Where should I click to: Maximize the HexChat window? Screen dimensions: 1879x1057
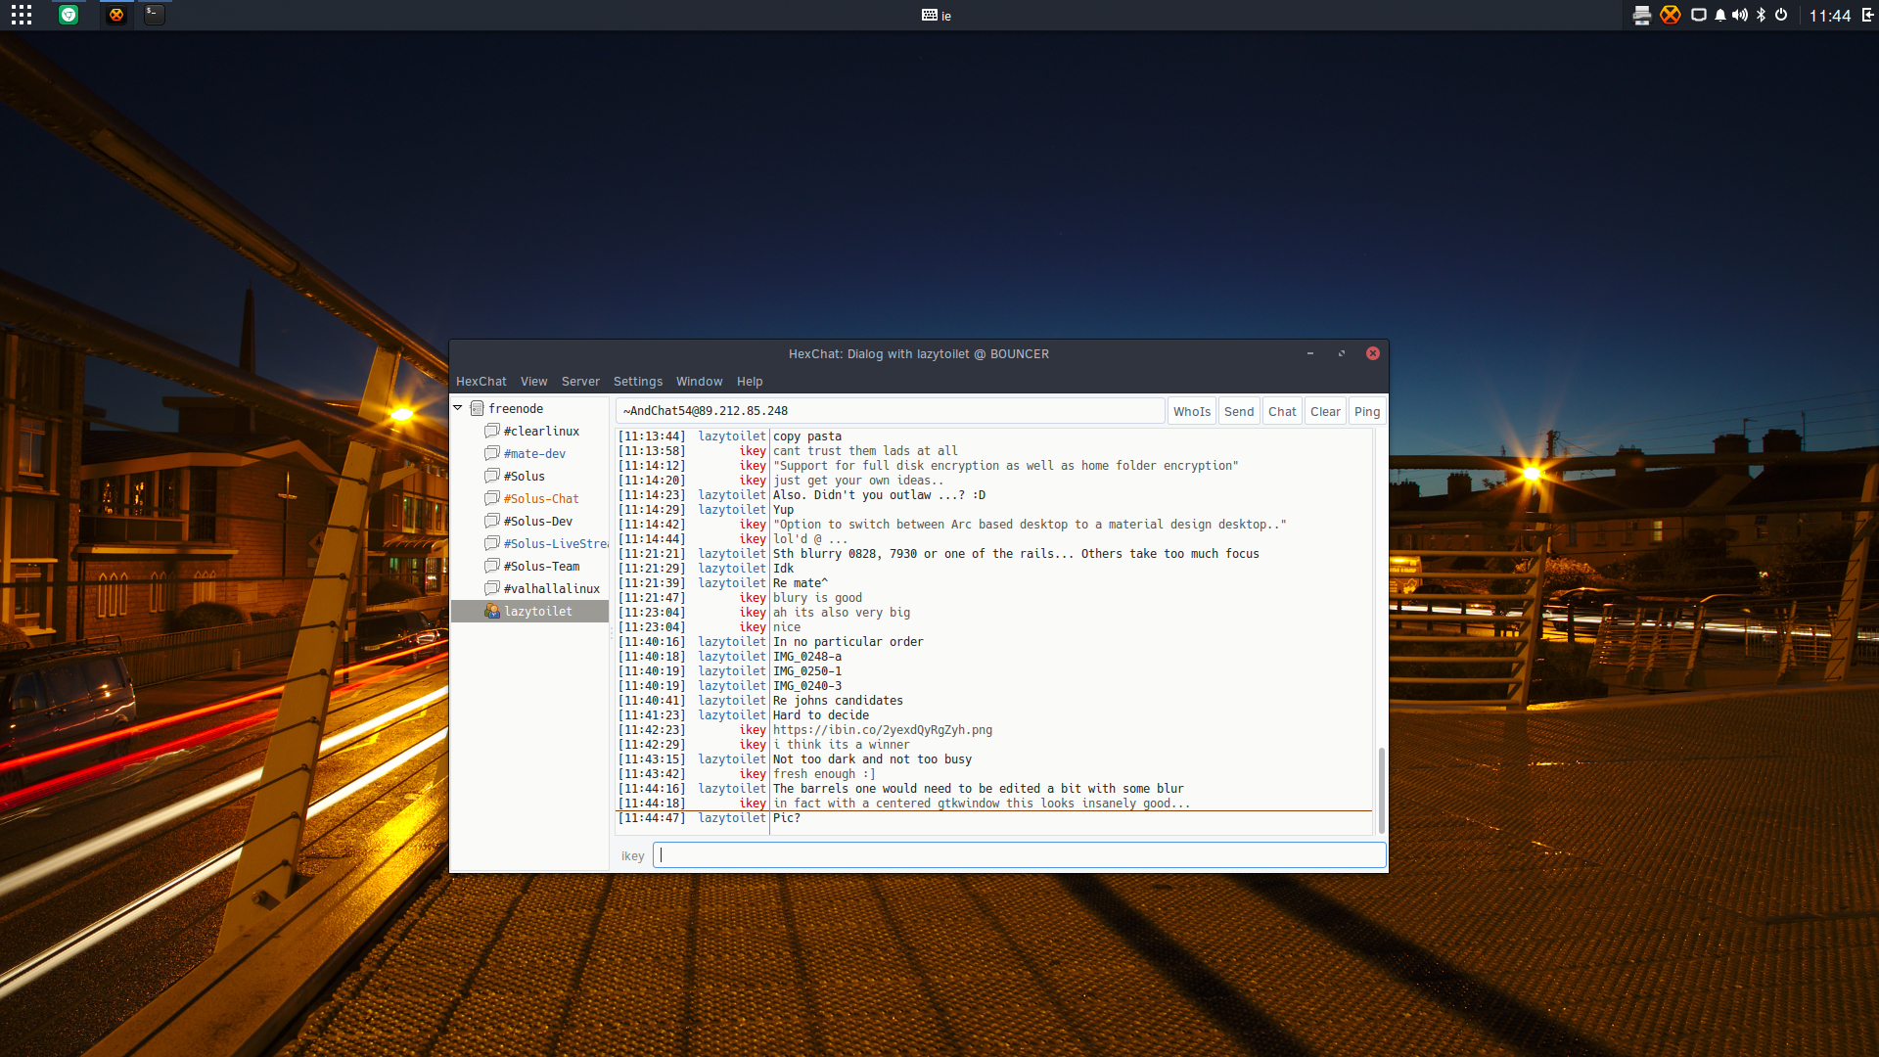tap(1342, 354)
